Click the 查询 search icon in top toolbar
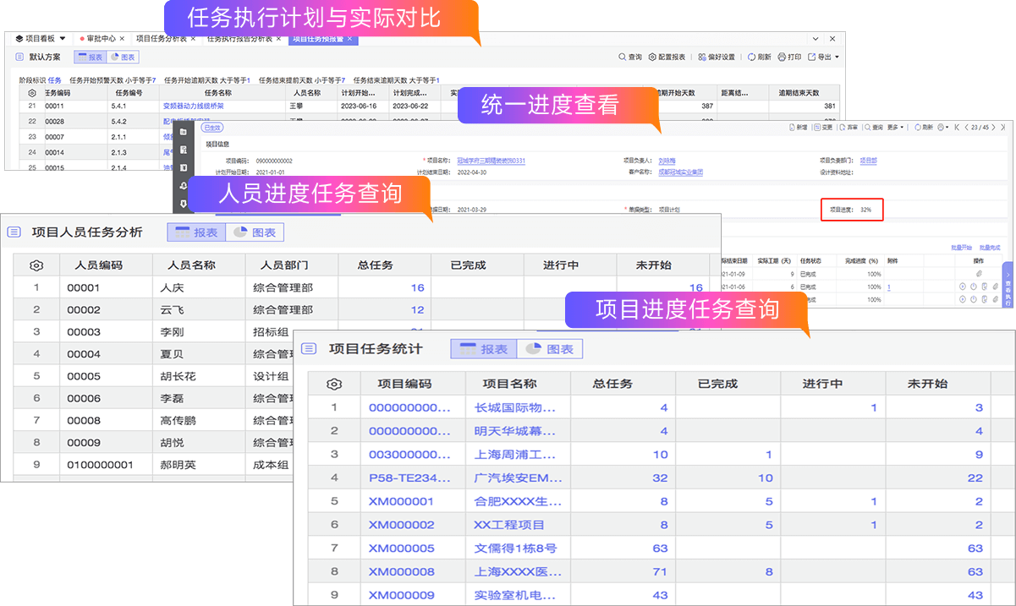 pos(623,57)
